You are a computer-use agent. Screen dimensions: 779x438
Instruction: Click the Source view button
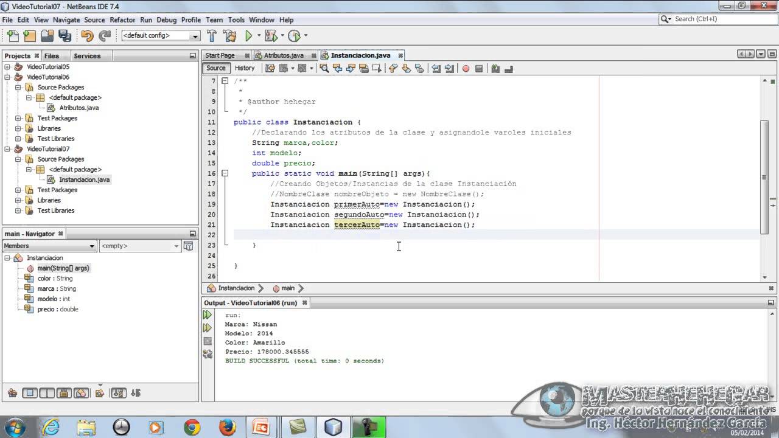[216, 68]
